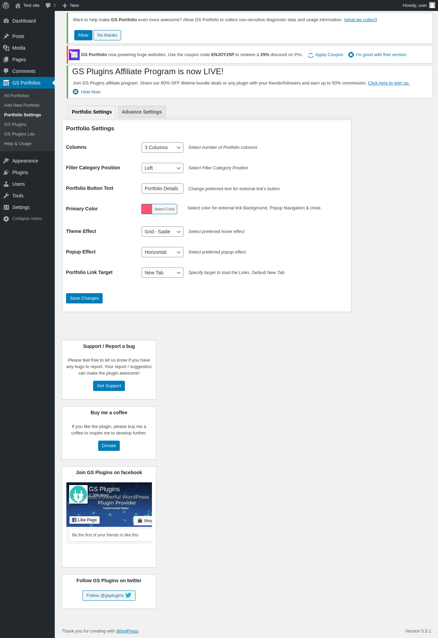Viewport: 438px width, 638px height.
Task: Click the Howdy, user account menu
Action: 418,5
